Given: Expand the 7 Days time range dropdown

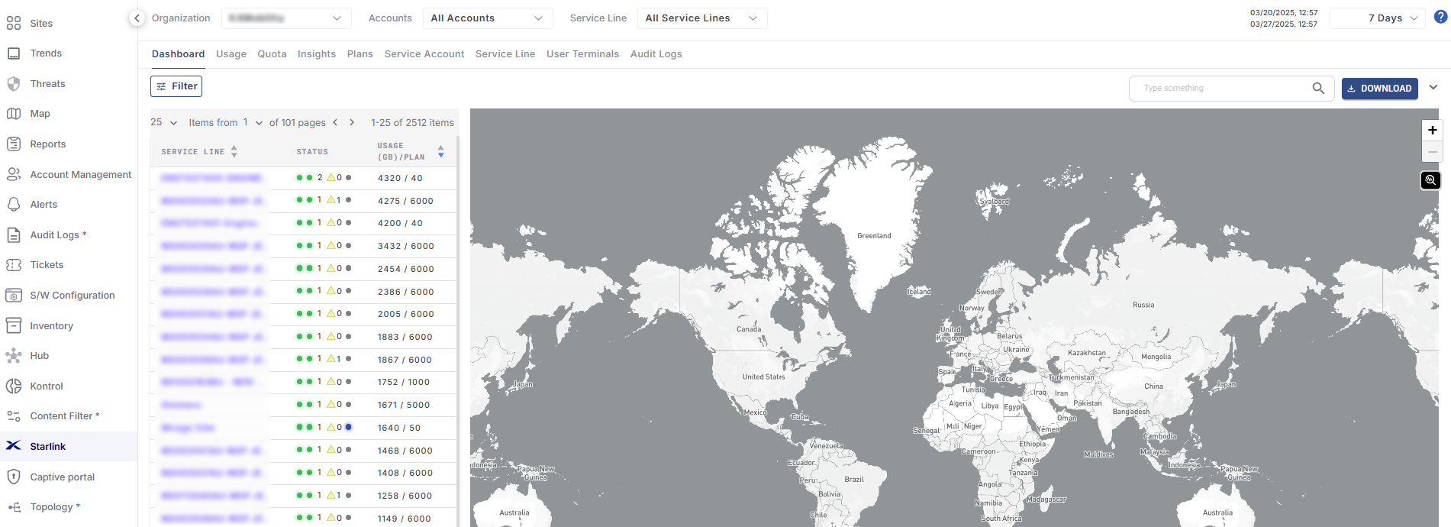Looking at the screenshot, I should tap(1377, 18).
